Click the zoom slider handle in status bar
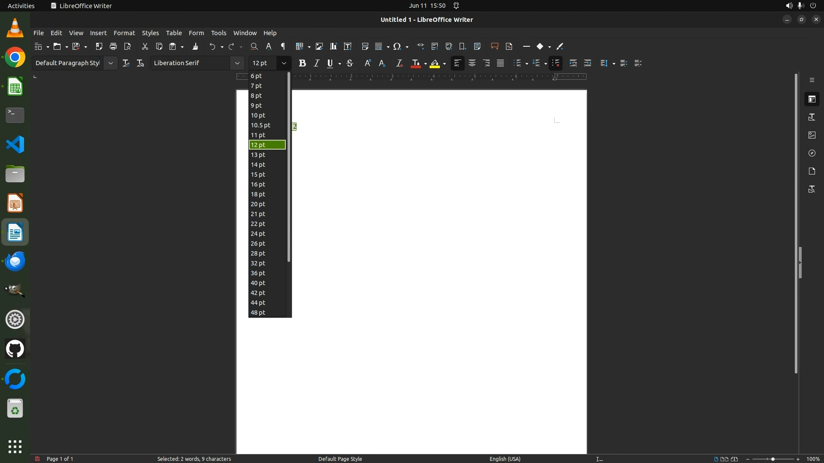Screen dimensions: 824x463 coord(772,459)
